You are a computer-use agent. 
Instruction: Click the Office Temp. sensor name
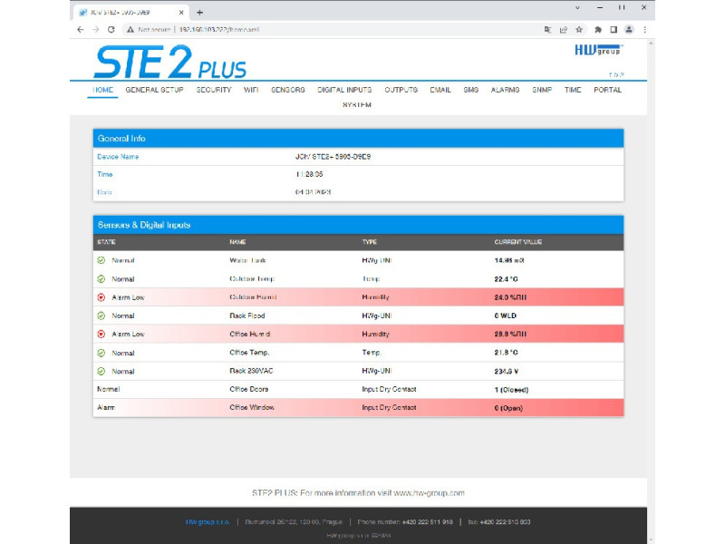(250, 353)
